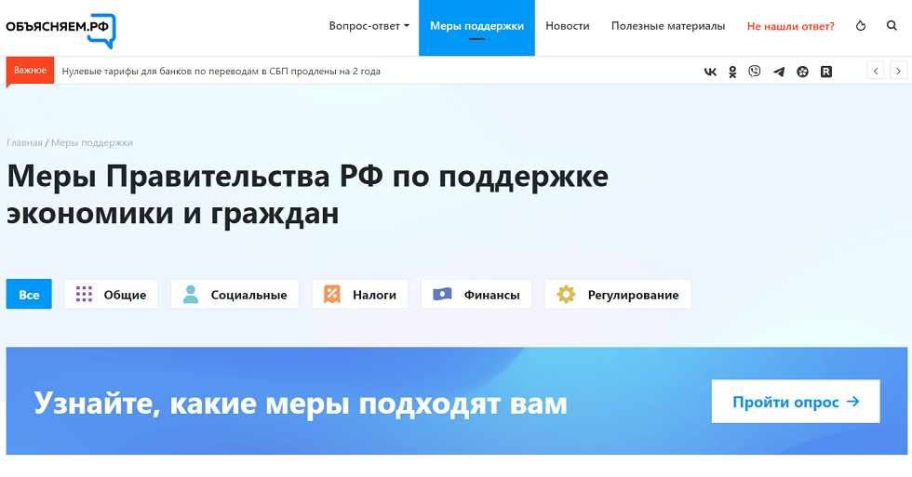The width and height of the screenshot is (912, 477).
Task: Click the Viber messenger icon
Action: tap(755, 72)
